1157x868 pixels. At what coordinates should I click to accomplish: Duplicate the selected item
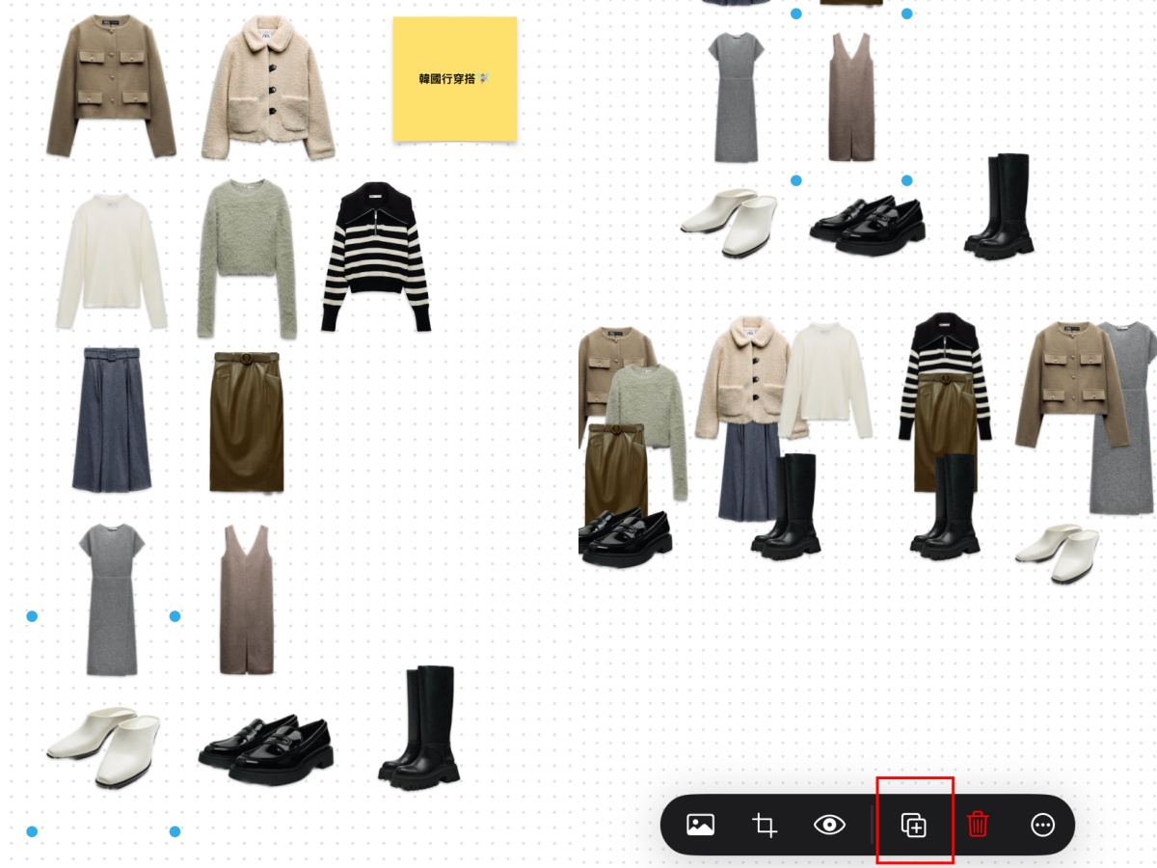click(913, 826)
